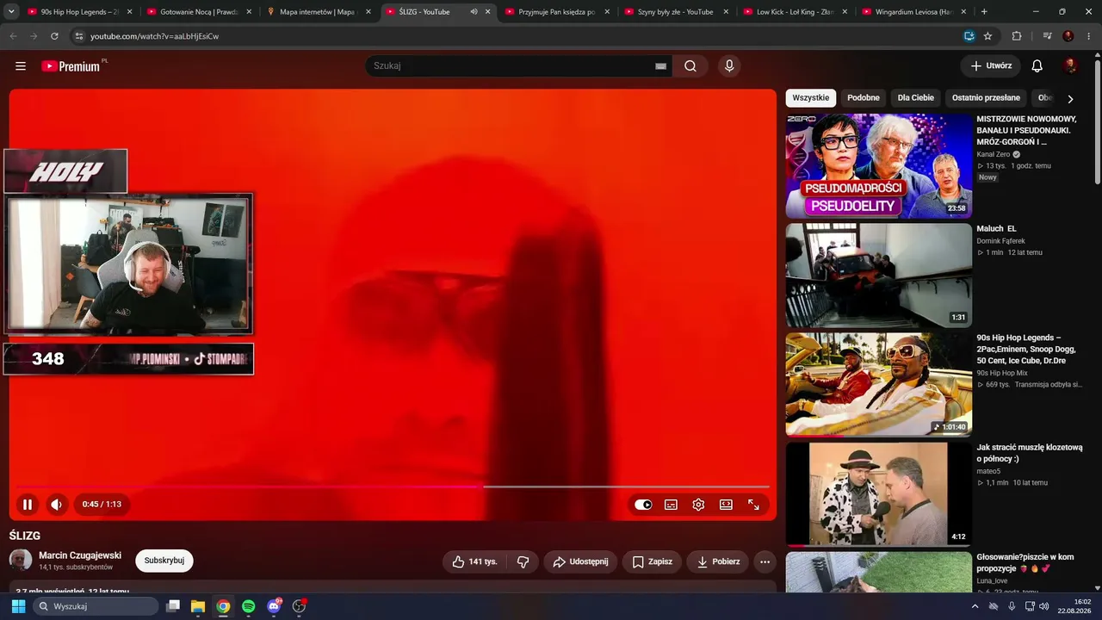Download the video with Pobierz

tap(718, 561)
